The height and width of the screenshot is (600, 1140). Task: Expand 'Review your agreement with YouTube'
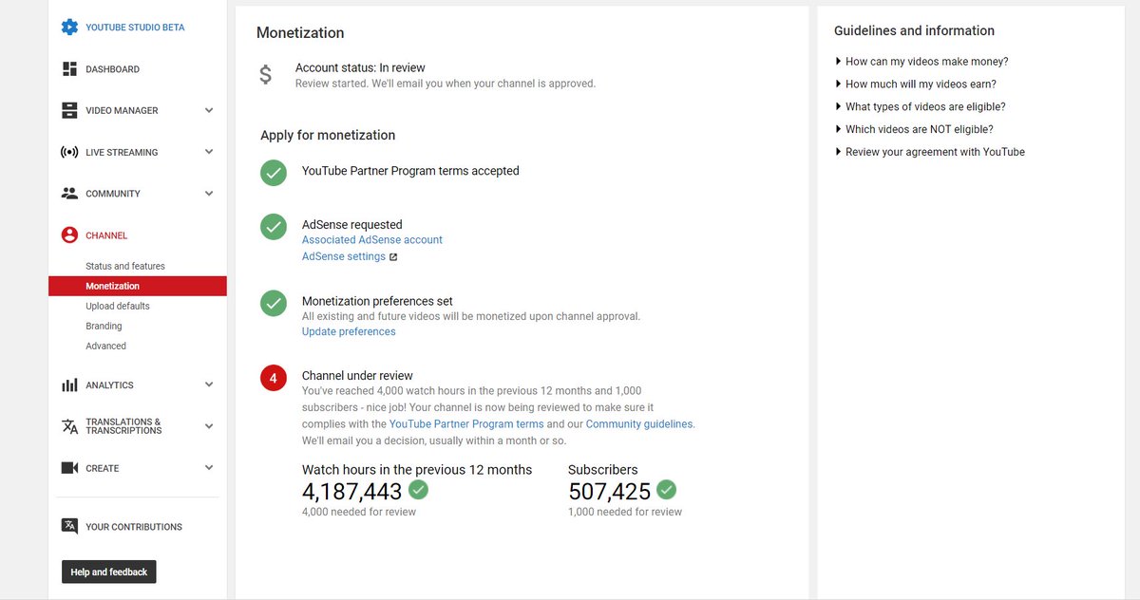tap(930, 153)
